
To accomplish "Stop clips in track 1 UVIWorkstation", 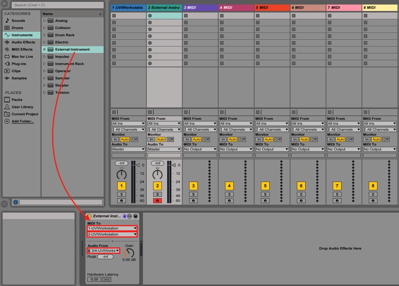I will pos(114,112).
